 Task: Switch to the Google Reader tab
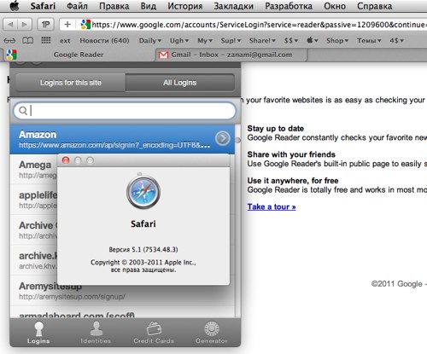click(79, 55)
